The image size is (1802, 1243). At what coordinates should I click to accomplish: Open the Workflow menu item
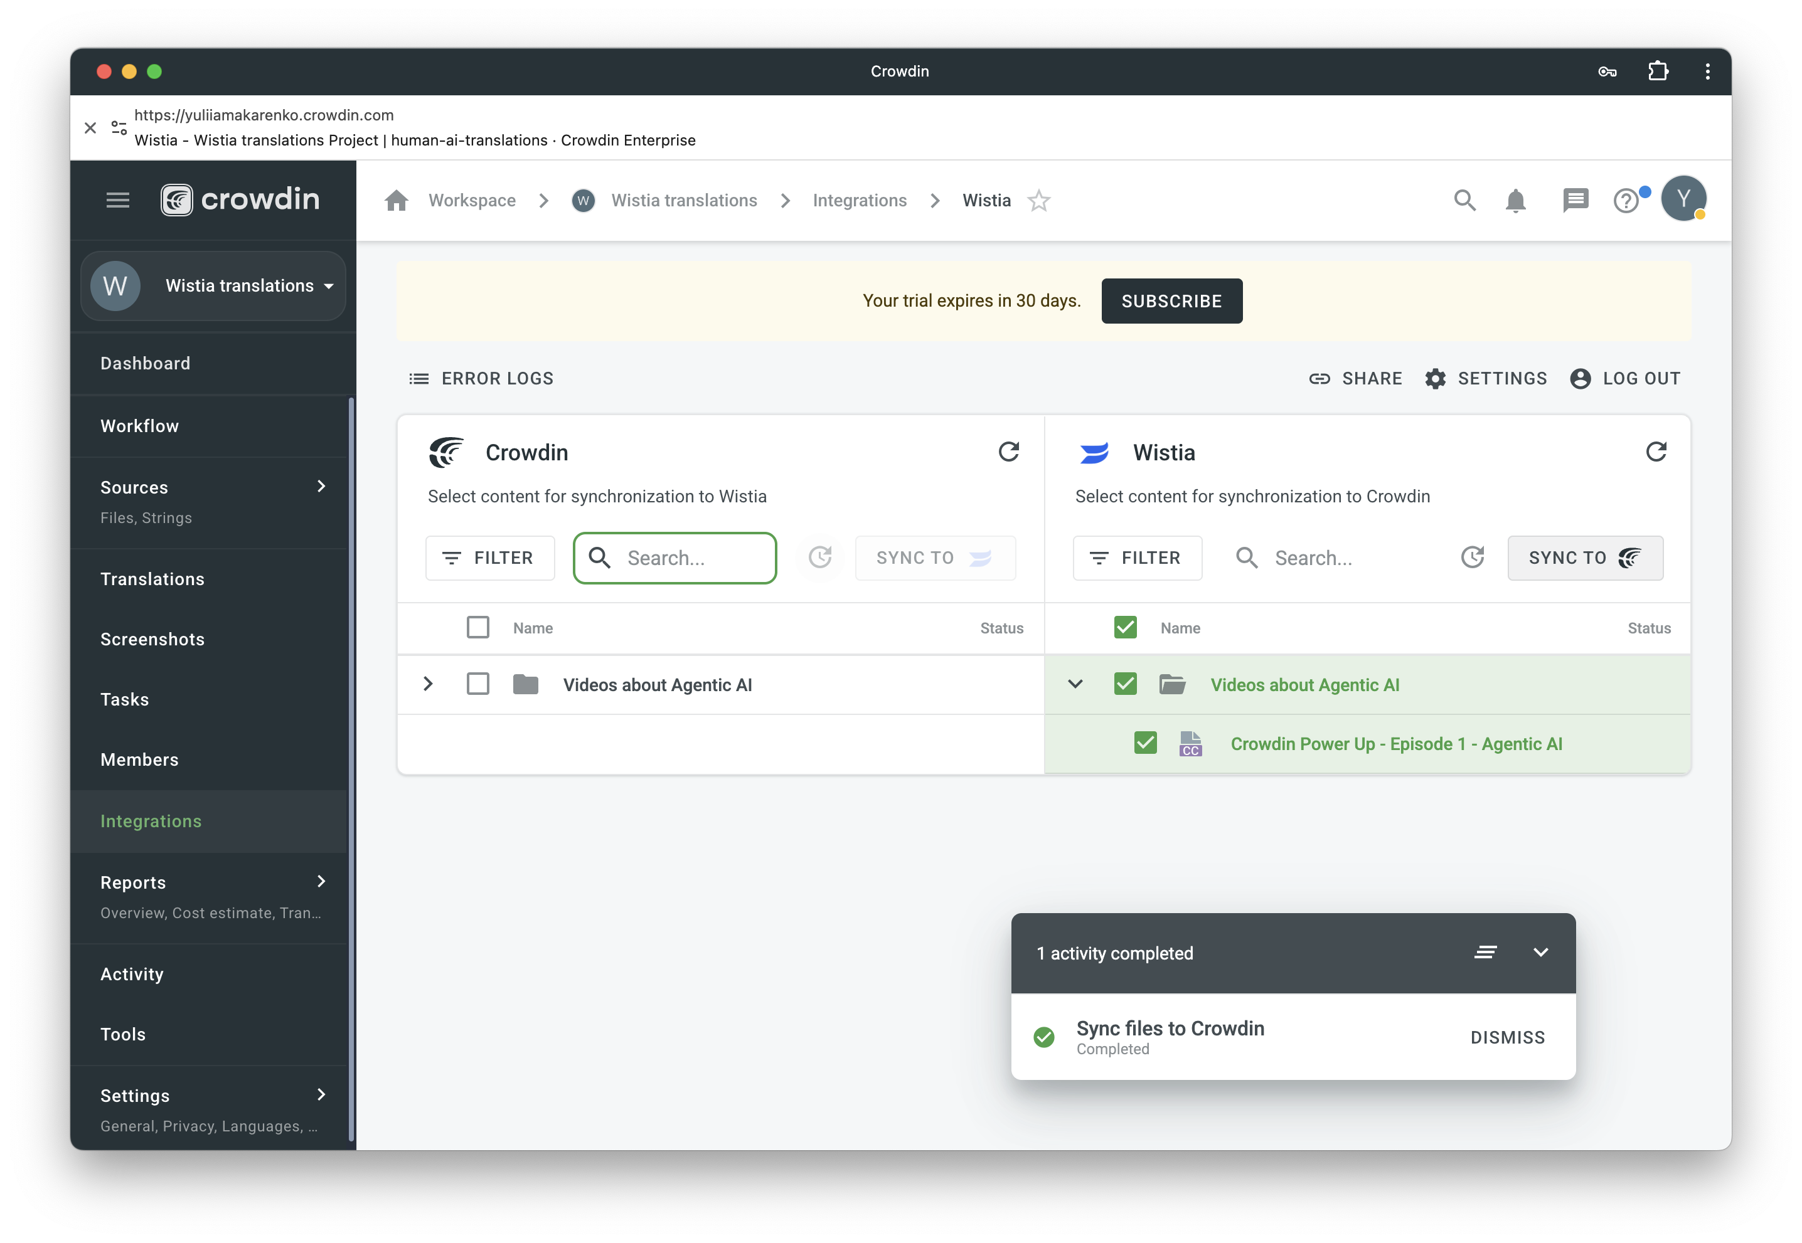[x=139, y=426]
